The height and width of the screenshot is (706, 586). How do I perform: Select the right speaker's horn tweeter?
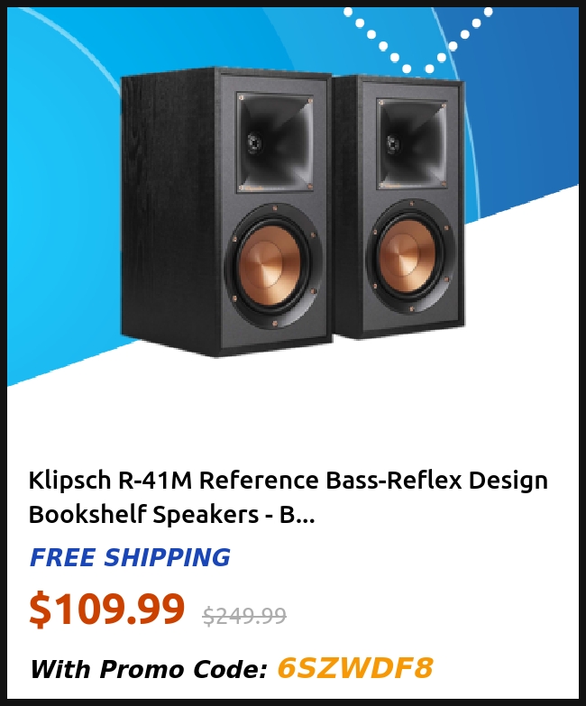pos(412,143)
